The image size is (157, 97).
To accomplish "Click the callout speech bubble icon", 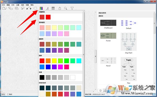I will click(x=23, y=8).
